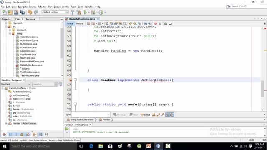
Task: Click the Save All toolbar icon
Action: tap(22, 12)
